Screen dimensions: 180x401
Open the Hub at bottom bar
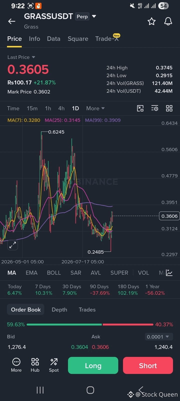click(35, 365)
